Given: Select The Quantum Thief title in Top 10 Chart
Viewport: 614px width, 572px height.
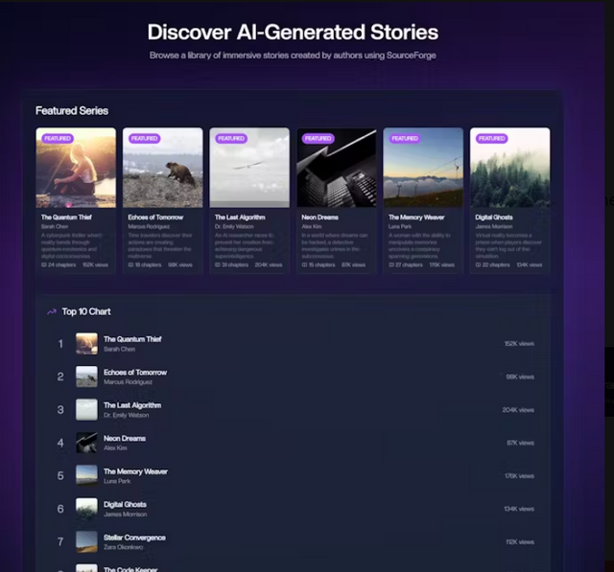Looking at the screenshot, I should [132, 339].
